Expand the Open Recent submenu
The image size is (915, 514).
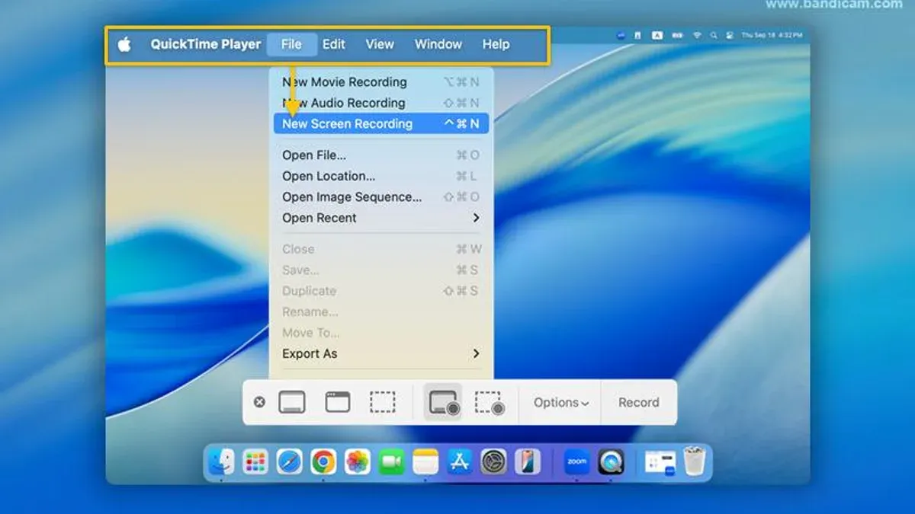(381, 218)
